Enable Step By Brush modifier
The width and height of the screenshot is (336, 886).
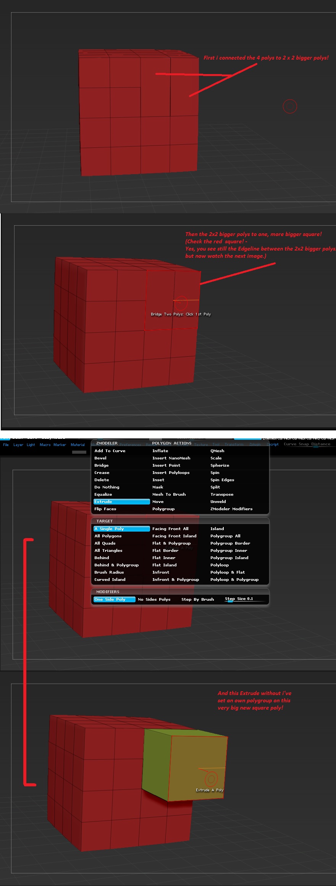pyautogui.click(x=197, y=599)
